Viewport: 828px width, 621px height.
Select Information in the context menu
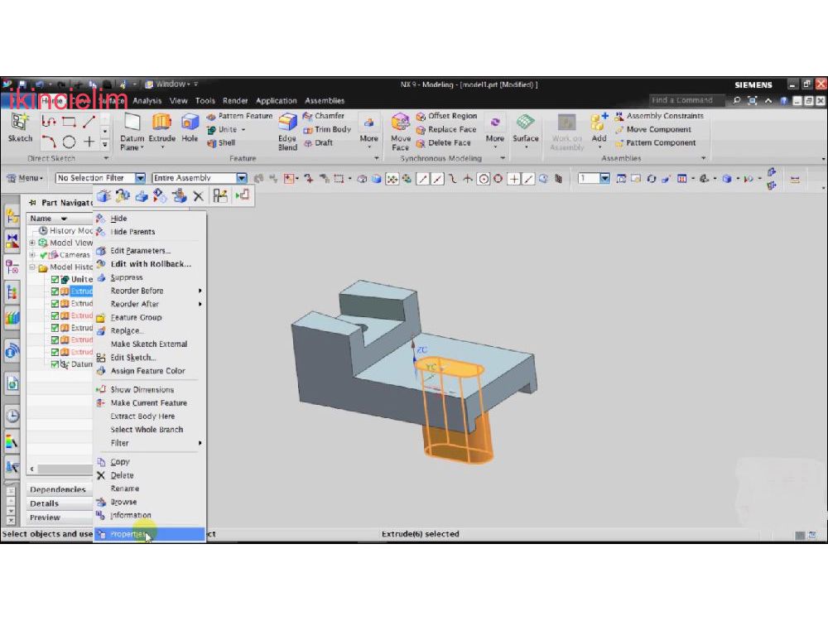pyautogui.click(x=149, y=515)
